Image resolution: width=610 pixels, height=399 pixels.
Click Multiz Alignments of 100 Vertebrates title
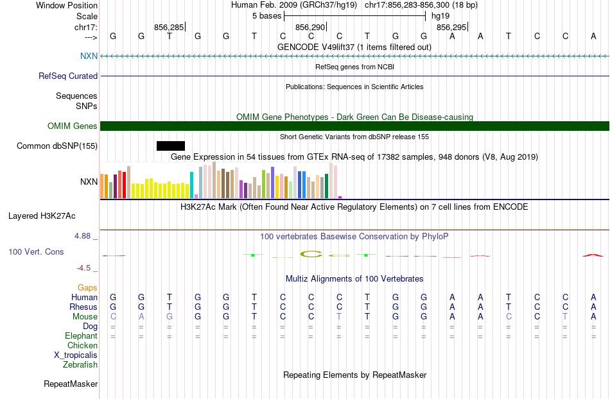[354, 278]
